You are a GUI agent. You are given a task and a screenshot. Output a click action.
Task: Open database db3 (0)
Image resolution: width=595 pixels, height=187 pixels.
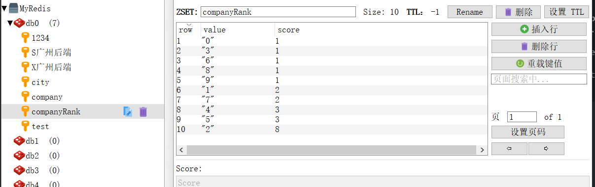43,170
